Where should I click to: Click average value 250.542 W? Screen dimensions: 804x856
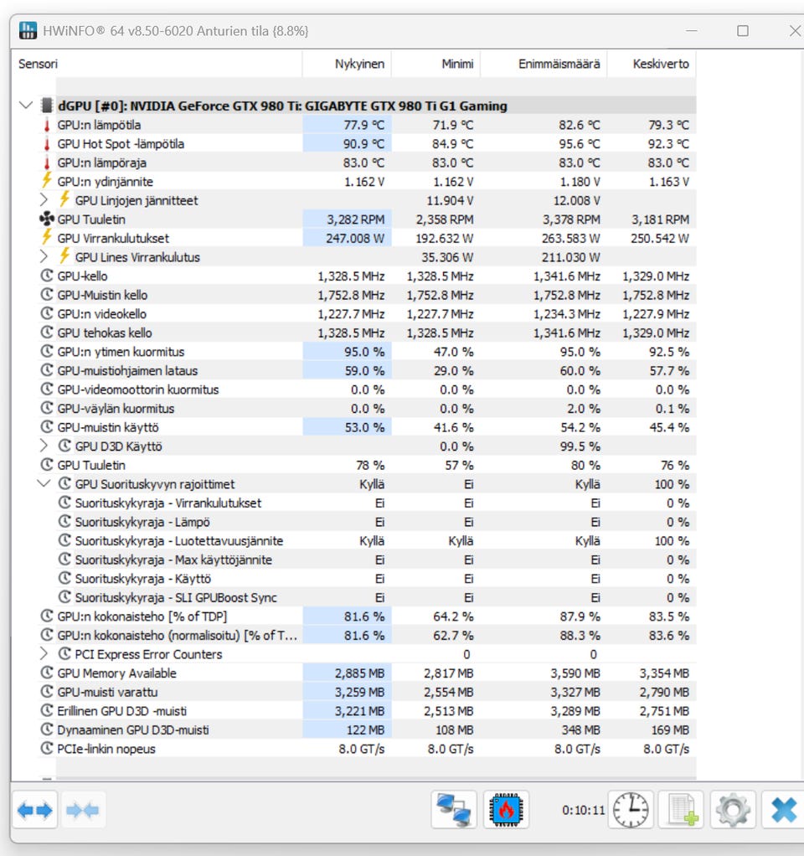point(660,239)
